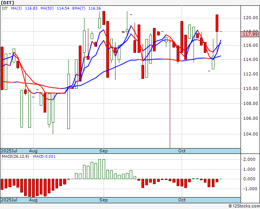This screenshot has width=260, height=209.
Task: Click the MA(3) indicator label
Action: [x=16, y=8]
